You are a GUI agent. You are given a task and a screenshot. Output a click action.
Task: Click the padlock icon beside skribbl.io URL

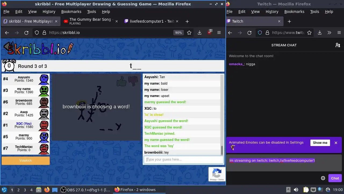click(44, 33)
